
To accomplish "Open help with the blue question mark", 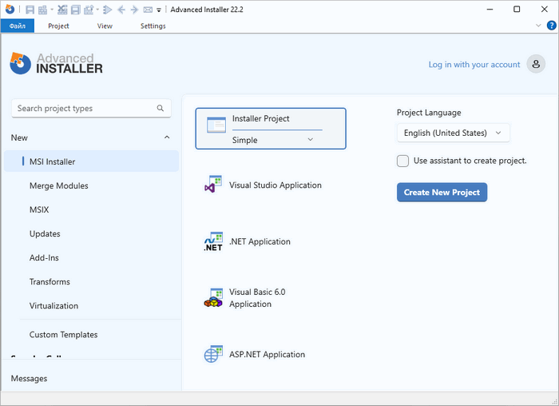I will (551, 26).
